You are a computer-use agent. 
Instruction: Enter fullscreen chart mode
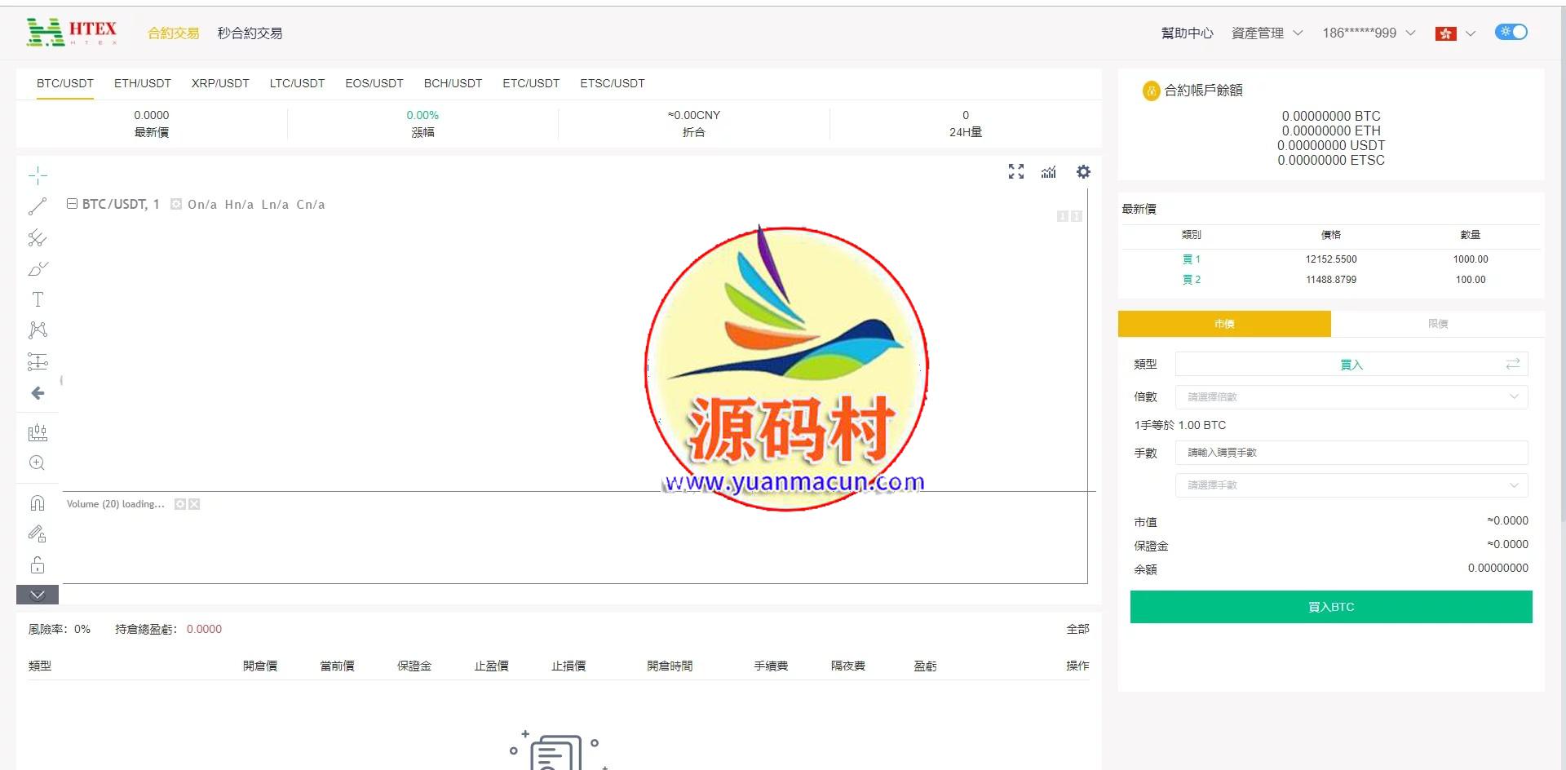pyautogui.click(x=1016, y=172)
